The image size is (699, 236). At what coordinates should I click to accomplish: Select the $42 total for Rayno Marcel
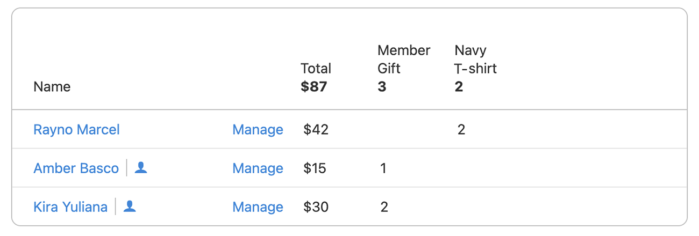point(316,130)
